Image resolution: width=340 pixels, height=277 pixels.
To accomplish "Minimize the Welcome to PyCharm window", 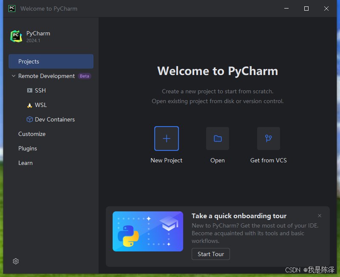I will [286, 9].
